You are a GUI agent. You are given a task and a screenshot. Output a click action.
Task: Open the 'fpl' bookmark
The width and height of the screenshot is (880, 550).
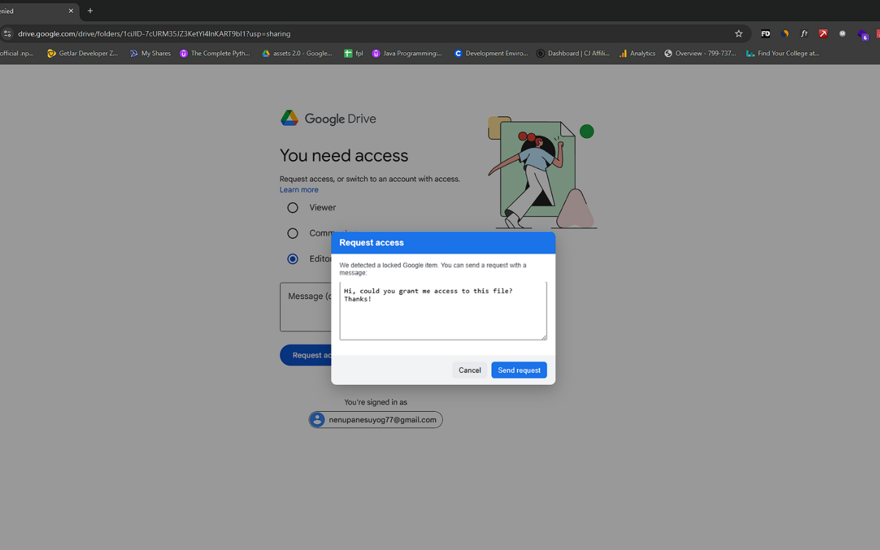pyautogui.click(x=353, y=54)
